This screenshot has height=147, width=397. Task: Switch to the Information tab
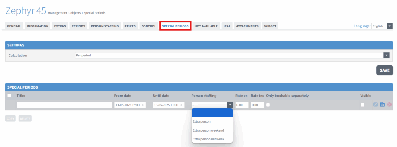(x=38, y=26)
